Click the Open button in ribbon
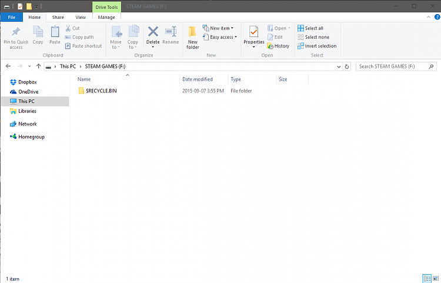The width and height of the screenshot is (441, 283). click(279, 28)
